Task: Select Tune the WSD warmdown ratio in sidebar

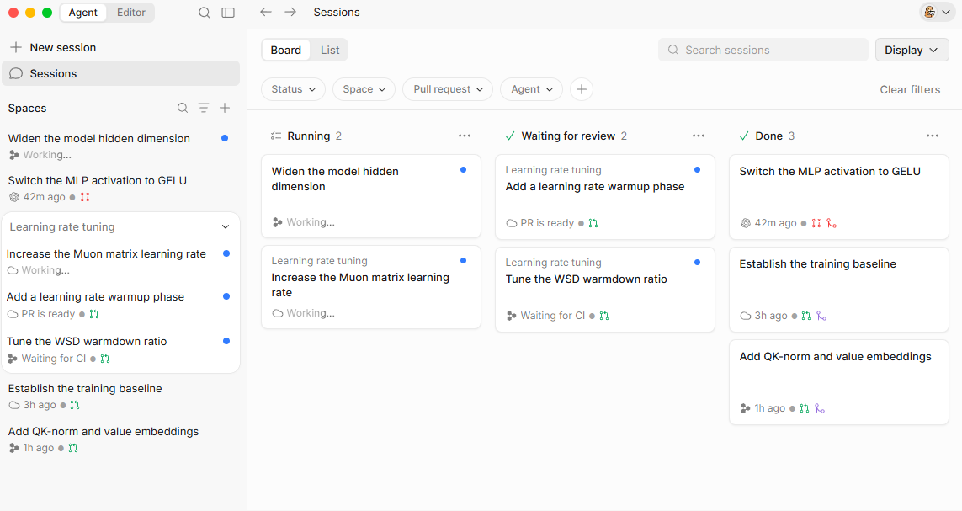Action: 121,349
